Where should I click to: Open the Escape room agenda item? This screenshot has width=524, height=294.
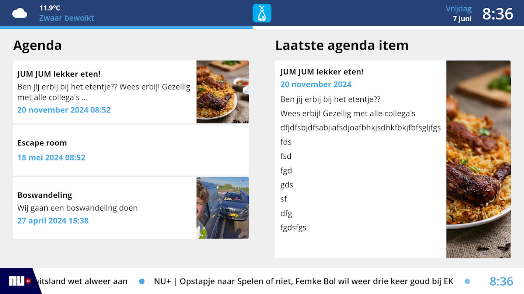(131, 150)
